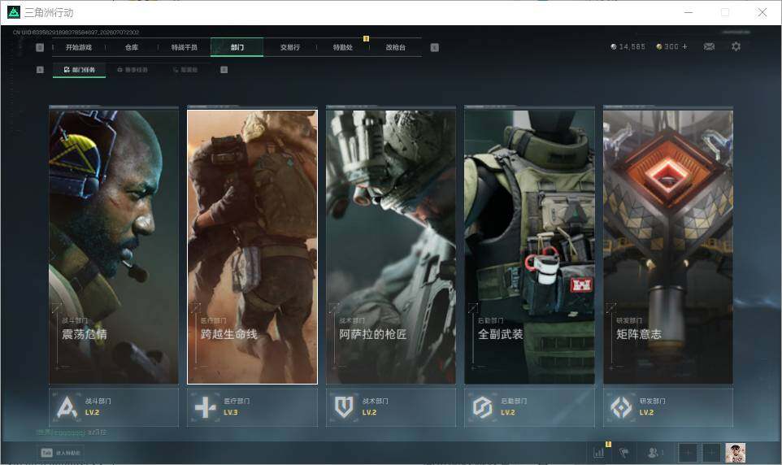Switch to the 仓库 tab
Image resolution: width=782 pixels, height=465 pixels.
pyautogui.click(x=132, y=47)
